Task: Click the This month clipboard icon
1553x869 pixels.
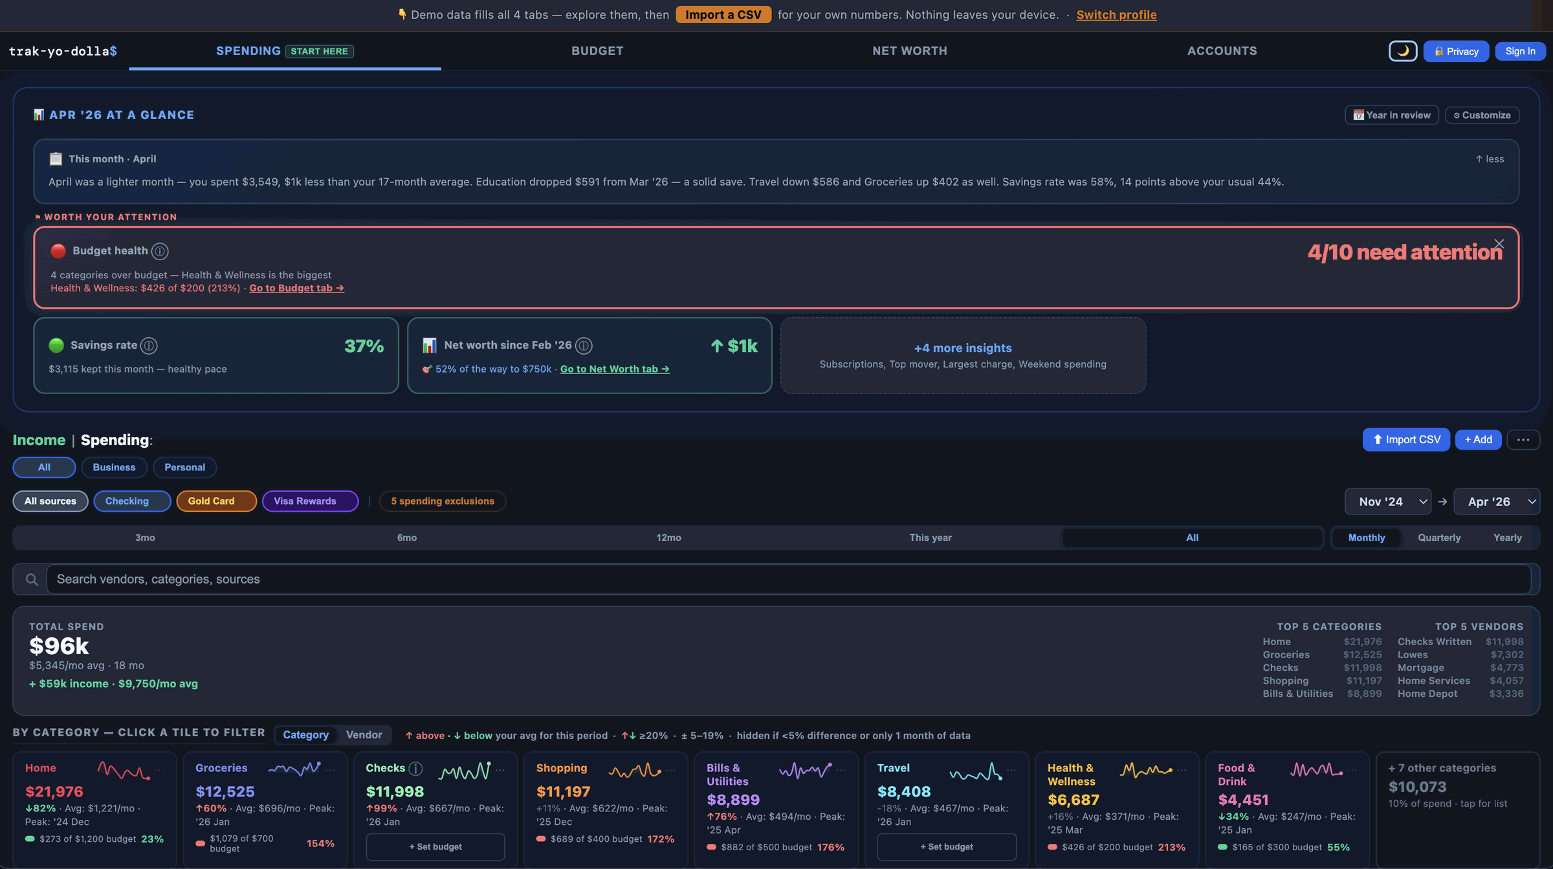Action: 56,159
